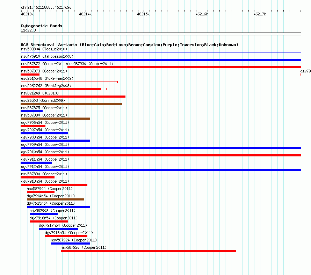Select the brown nsv587880 (Cooper2011) bar
This screenshot has width=311, height=275.
tap(55, 119)
